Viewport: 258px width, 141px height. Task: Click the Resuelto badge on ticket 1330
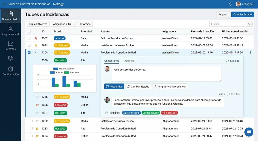60,60
